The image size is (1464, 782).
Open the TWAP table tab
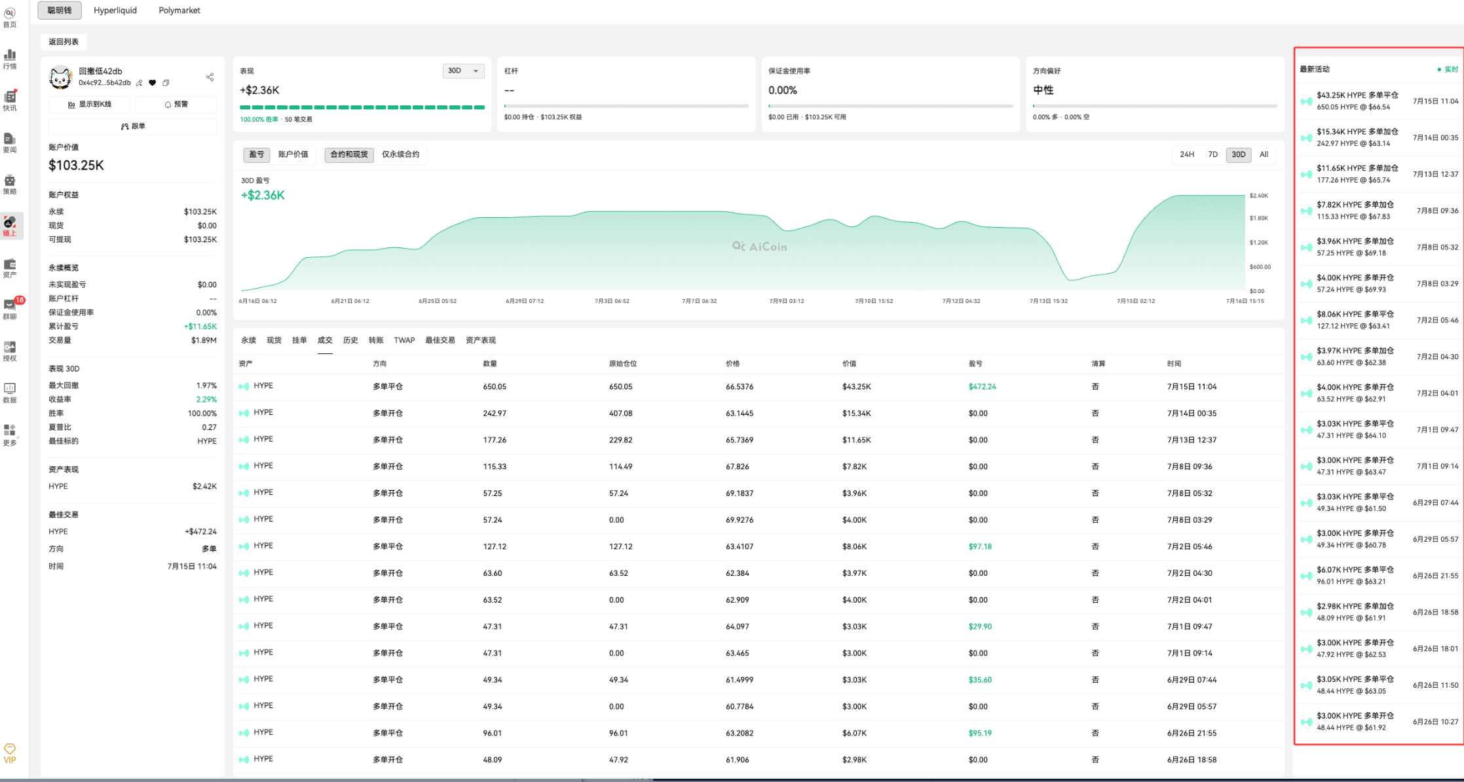click(404, 340)
